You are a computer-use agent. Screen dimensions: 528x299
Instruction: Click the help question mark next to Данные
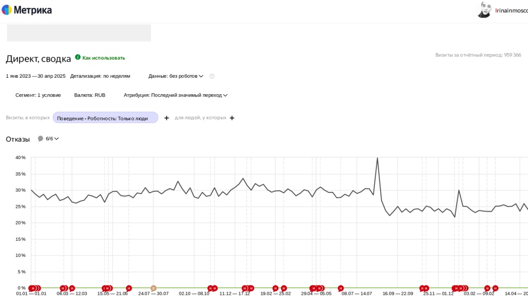(x=212, y=76)
